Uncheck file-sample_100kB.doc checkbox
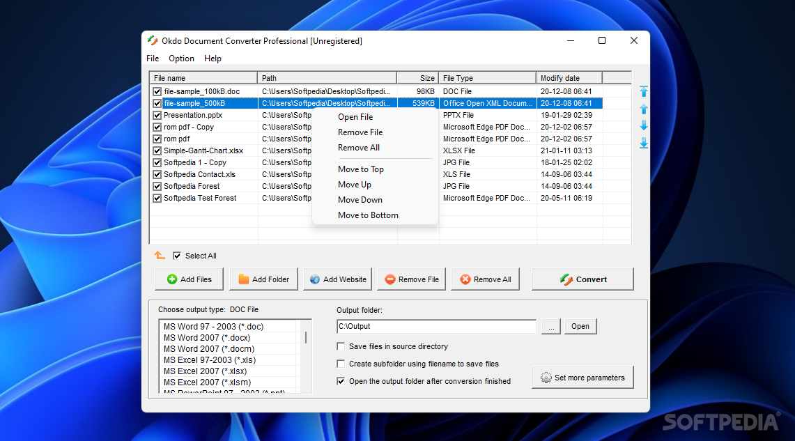Viewport: 795px width, 441px height. click(x=157, y=92)
